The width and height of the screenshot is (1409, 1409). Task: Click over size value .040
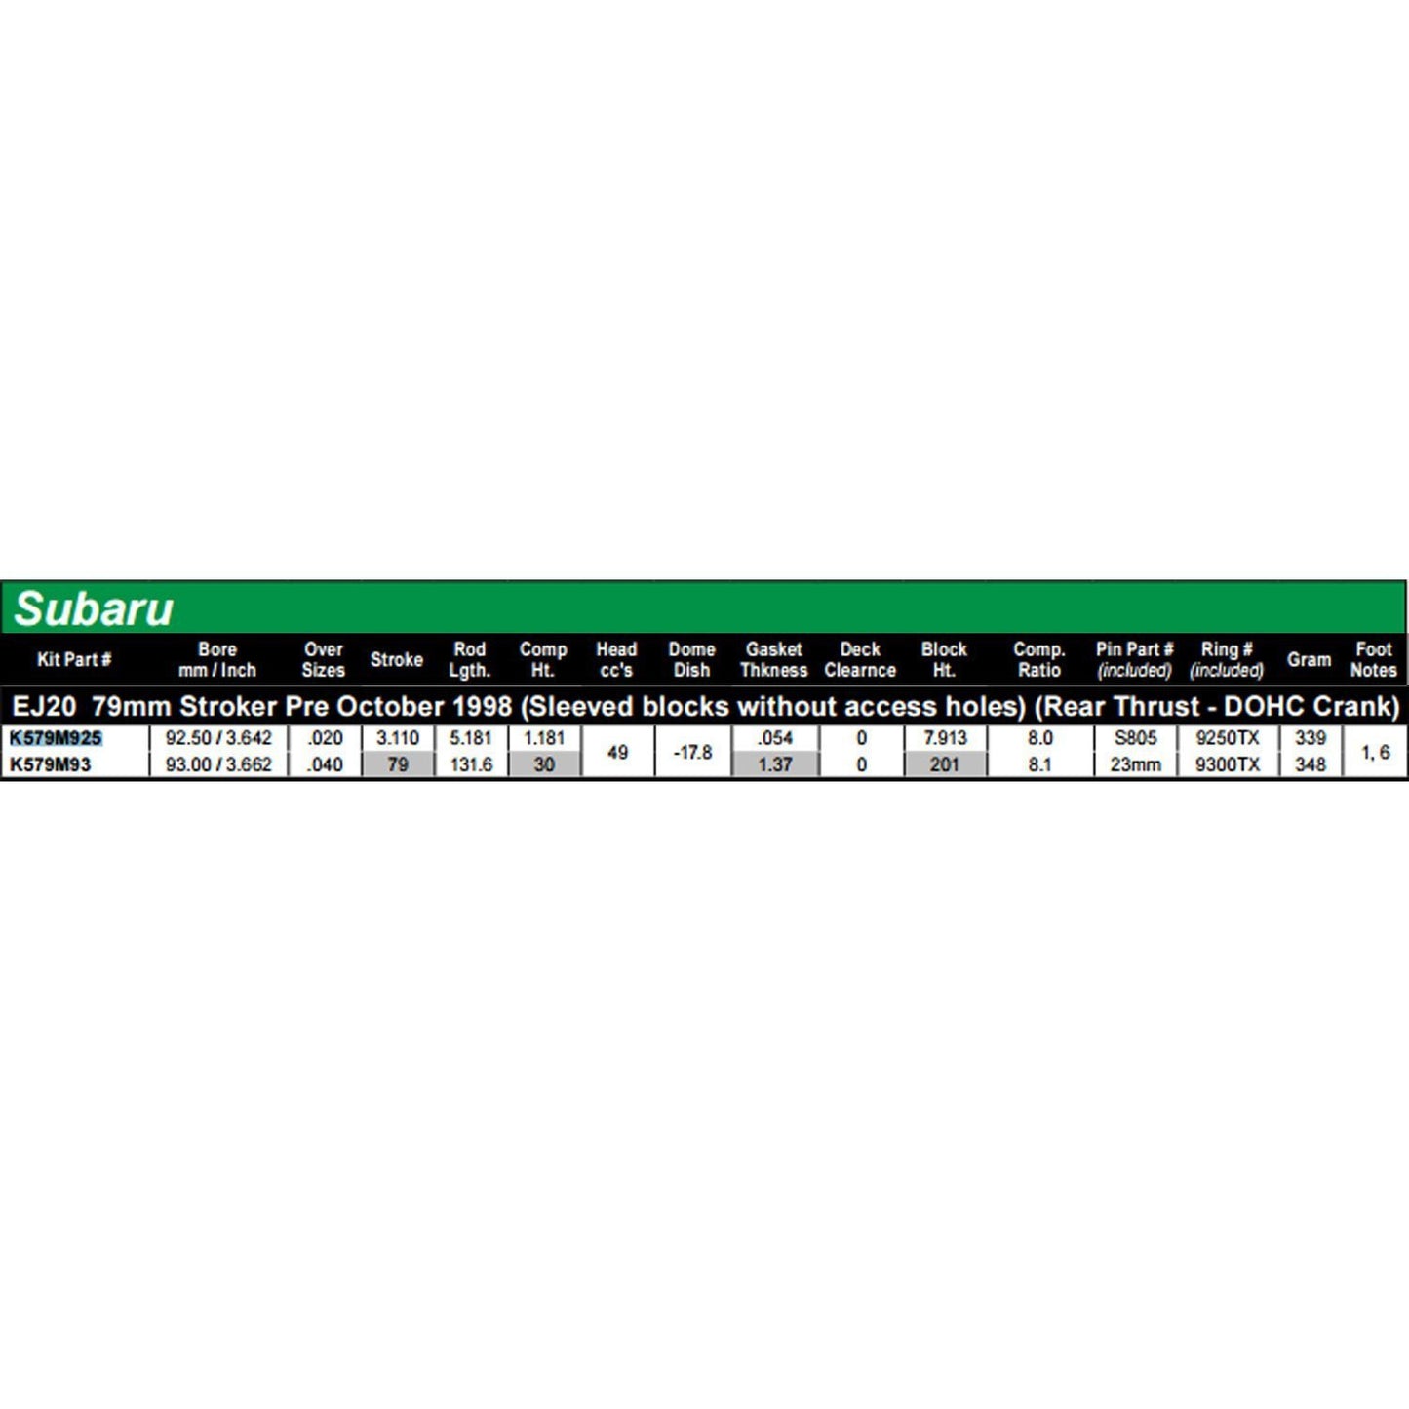(x=325, y=765)
